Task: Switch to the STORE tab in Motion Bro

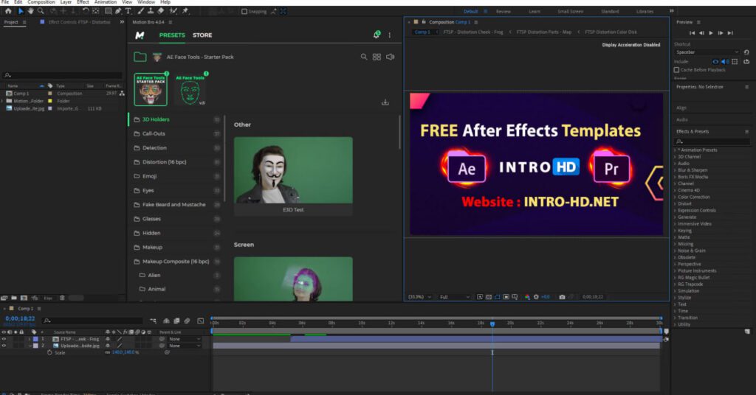Action: click(x=202, y=35)
